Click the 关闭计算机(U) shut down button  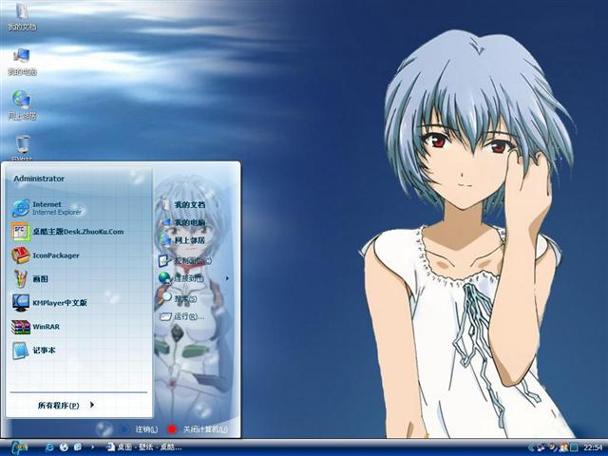(198, 429)
